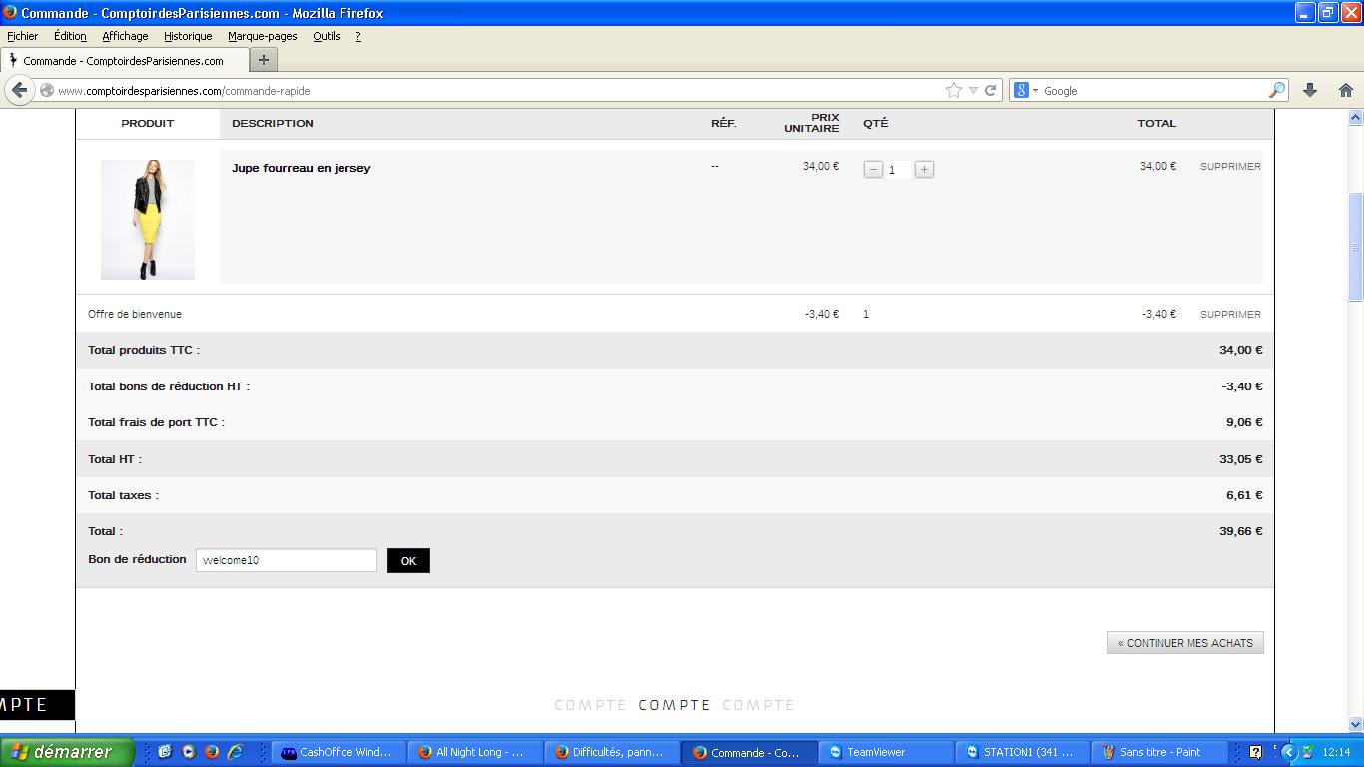The height and width of the screenshot is (767, 1364).
Task: Open a new tab with plus button
Action: pos(264,60)
